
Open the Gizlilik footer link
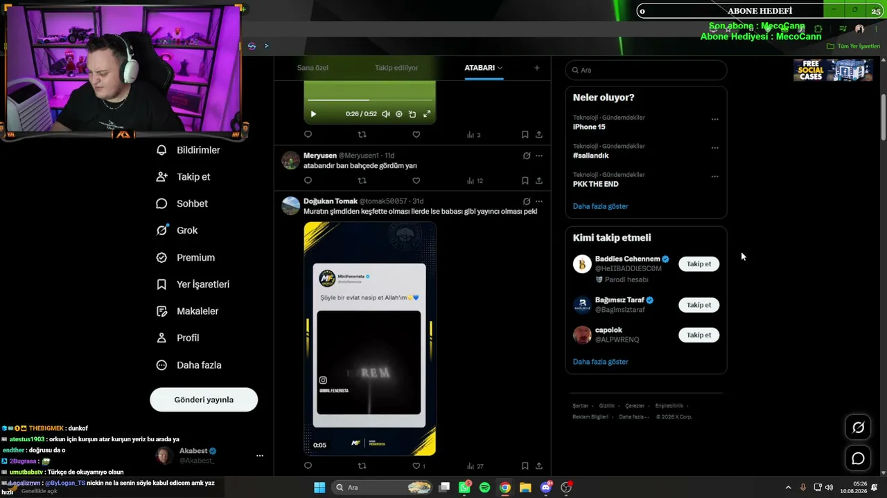point(606,406)
